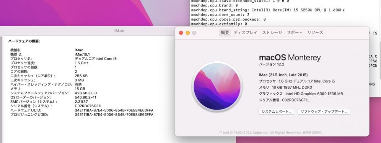
Task: Click the バージョン 12.2 text
Action: pos(272,64)
